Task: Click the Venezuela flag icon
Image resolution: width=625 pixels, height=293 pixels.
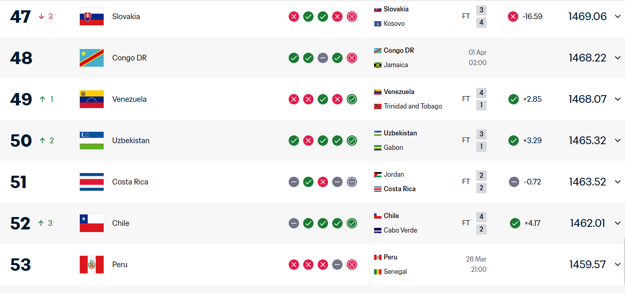Action: 92,99
